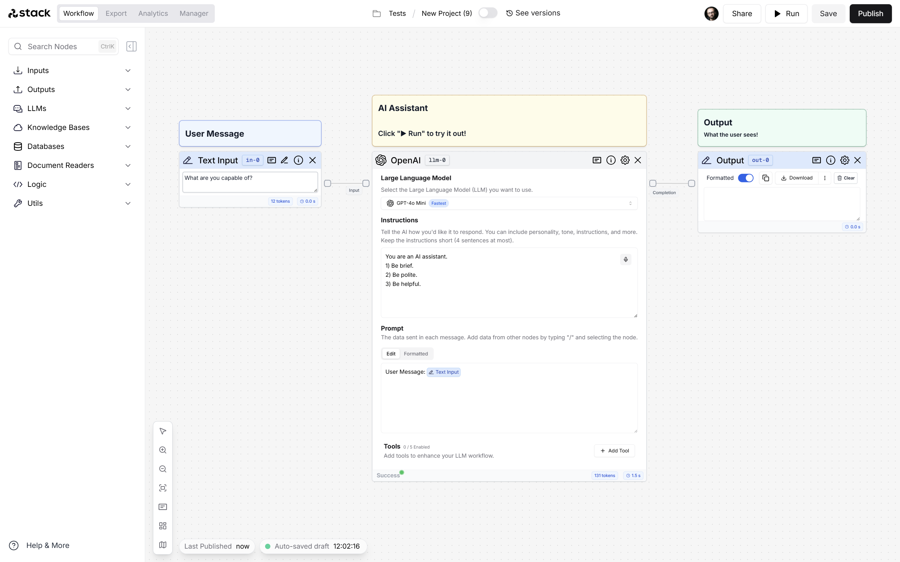
Task: Select GPT-4o Mini model dropdown
Action: pos(509,203)
